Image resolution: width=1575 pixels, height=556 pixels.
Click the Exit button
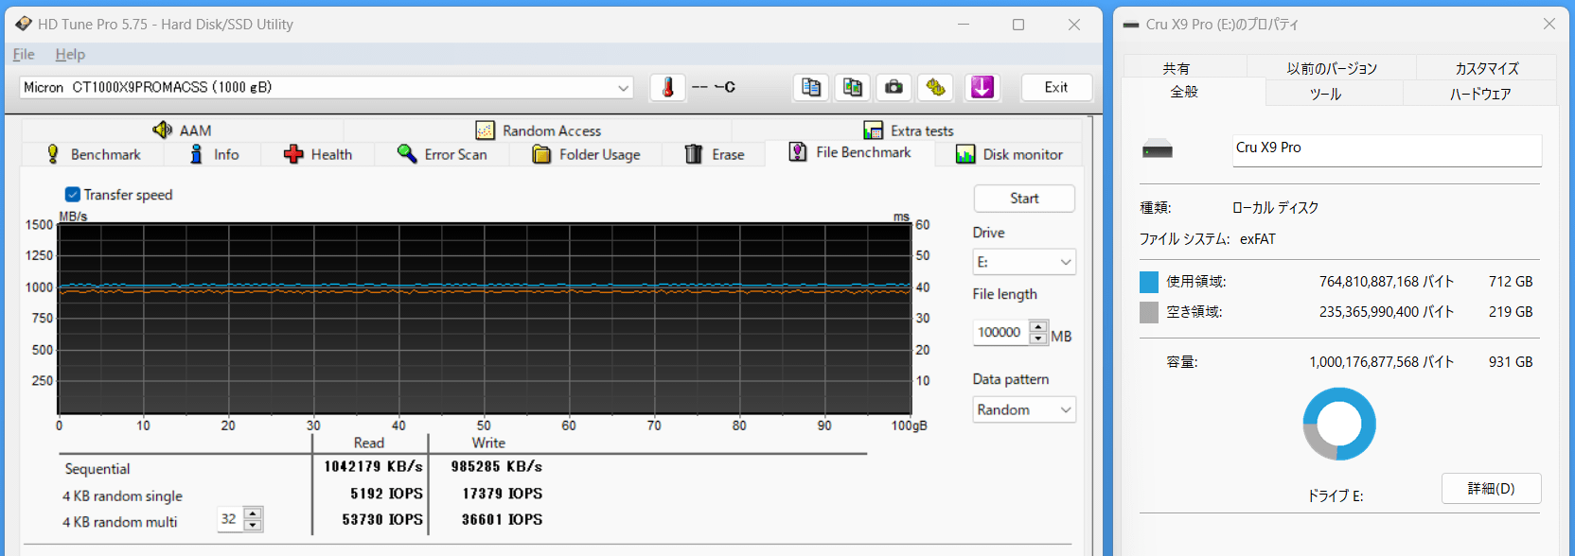pyautogui.click(x=1056, y=87)
